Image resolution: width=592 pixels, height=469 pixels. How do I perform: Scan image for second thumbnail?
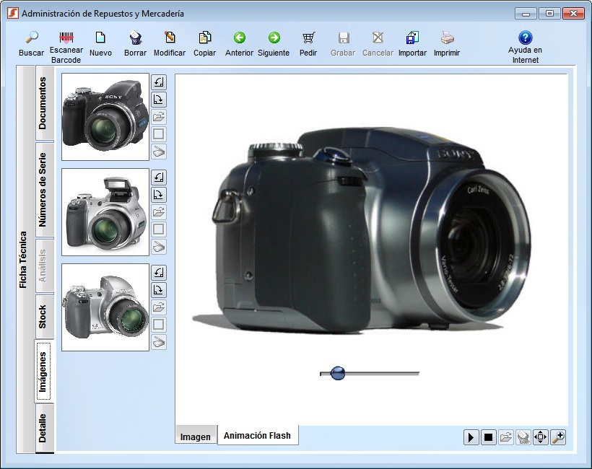pos(159,246)
